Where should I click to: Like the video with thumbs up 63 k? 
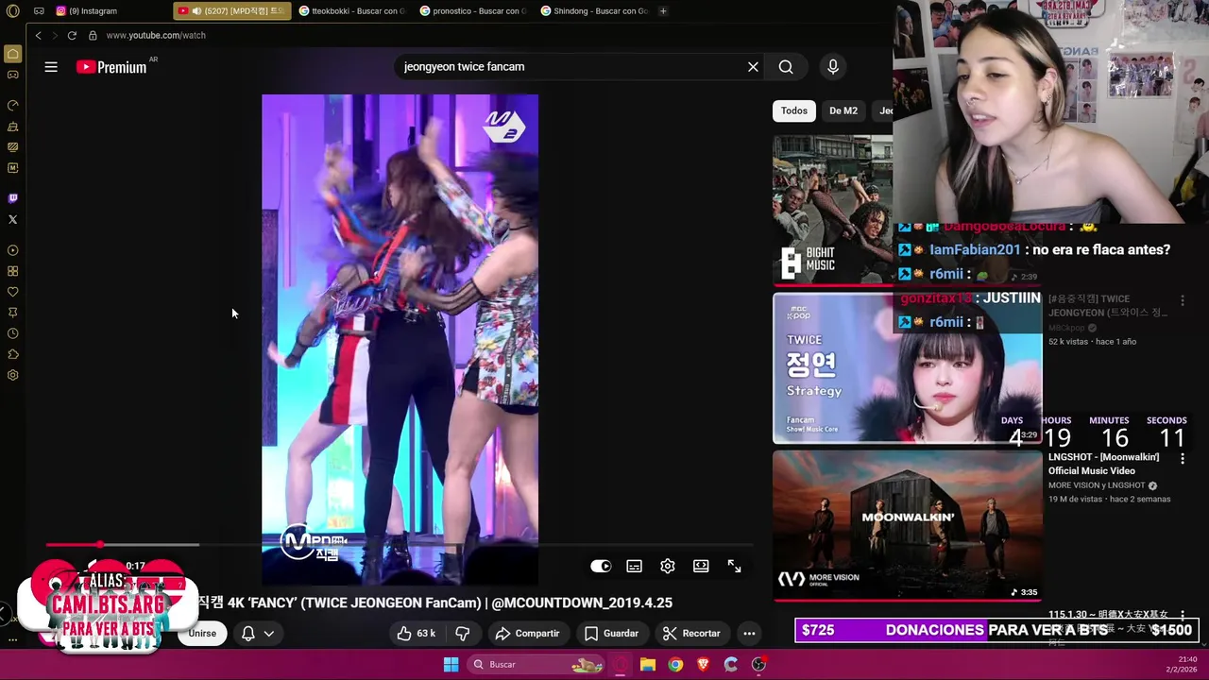coord(417,634)
